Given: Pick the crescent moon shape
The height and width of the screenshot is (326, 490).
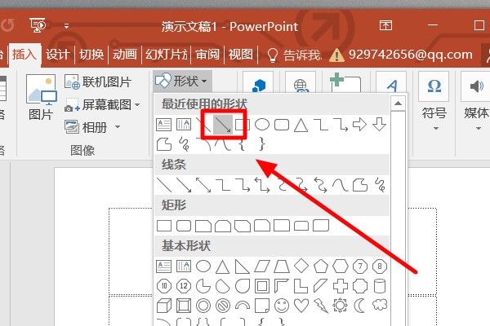Looking at the screenshot, I should [x=360, y=305].
